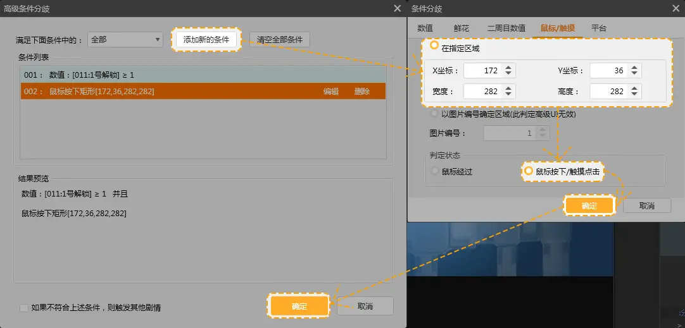The width and height of the screenshot is (685, 328).
Task: Click the X坐标 input field
Action: coord(482,71)
